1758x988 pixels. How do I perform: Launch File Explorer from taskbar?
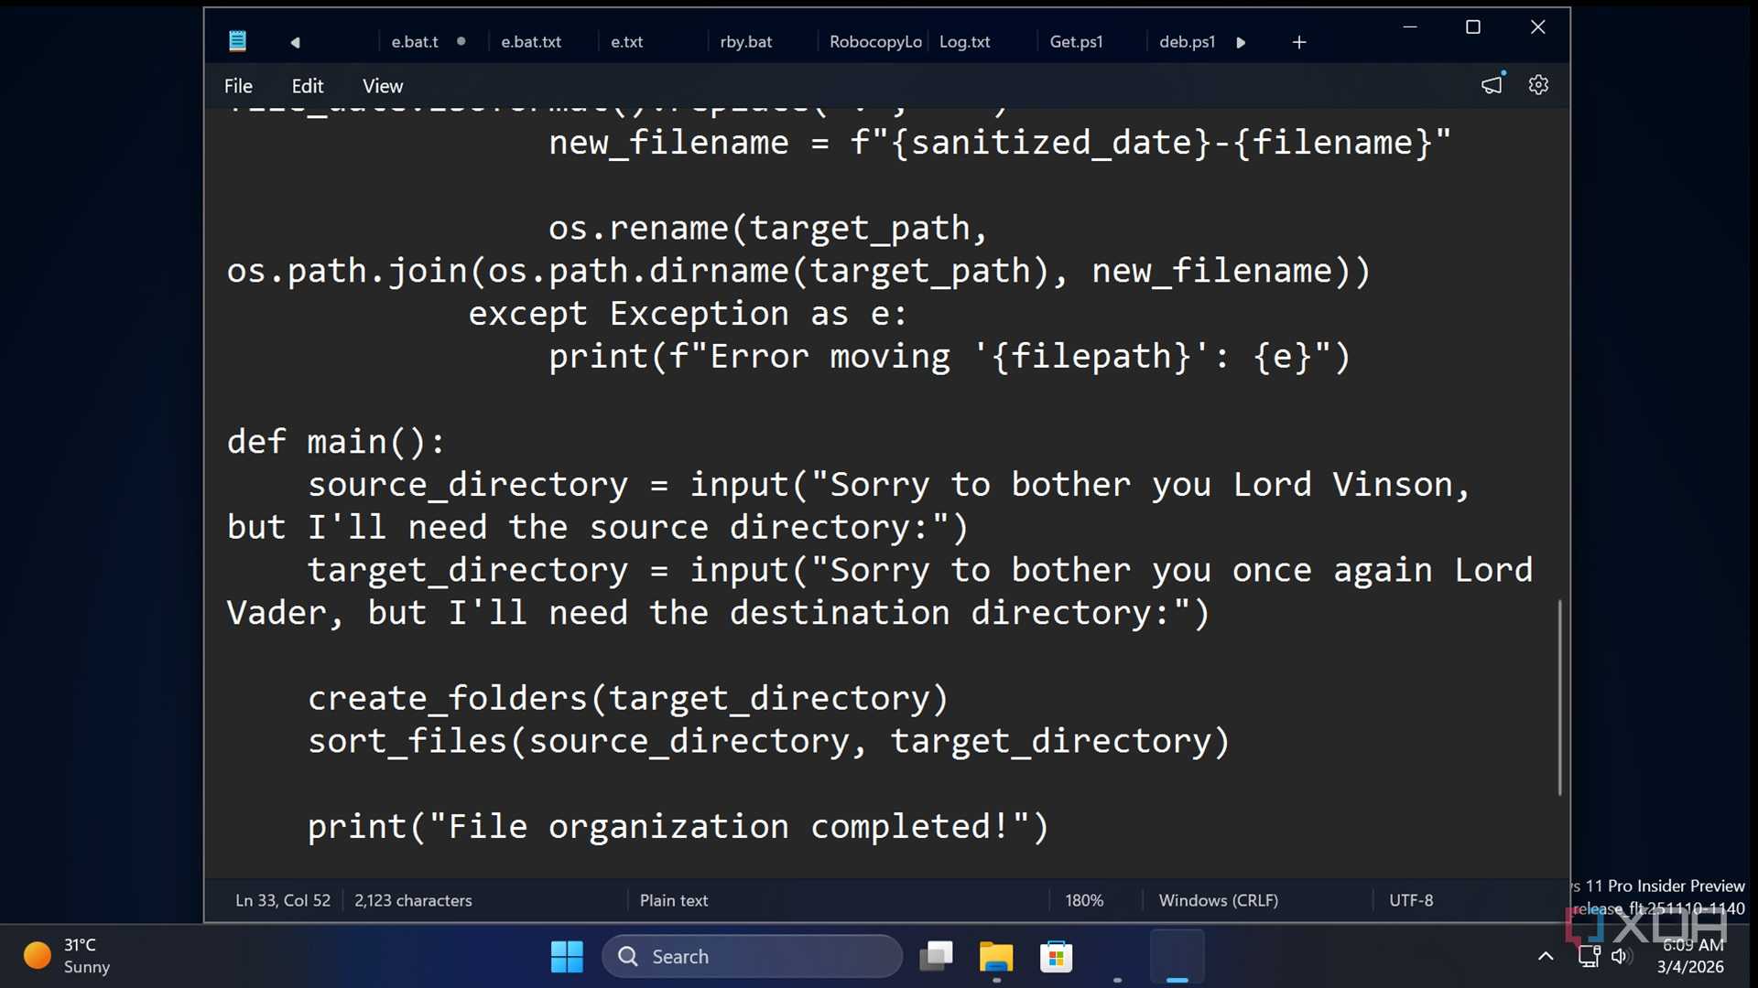[x=996, y=957]
